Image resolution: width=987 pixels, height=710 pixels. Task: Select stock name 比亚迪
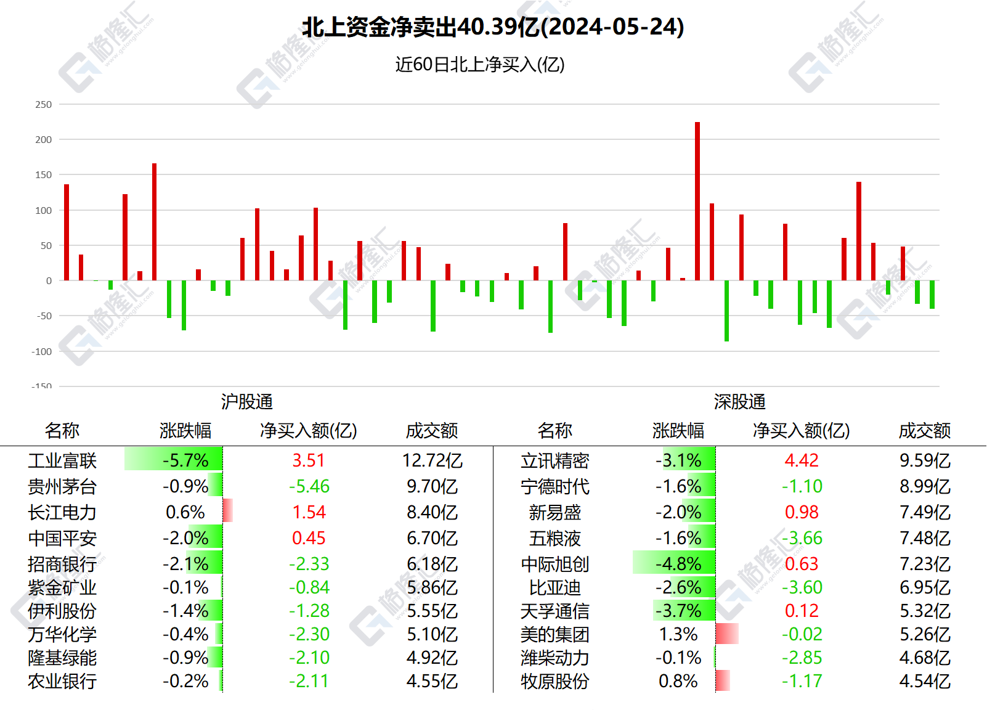(555, 587)
